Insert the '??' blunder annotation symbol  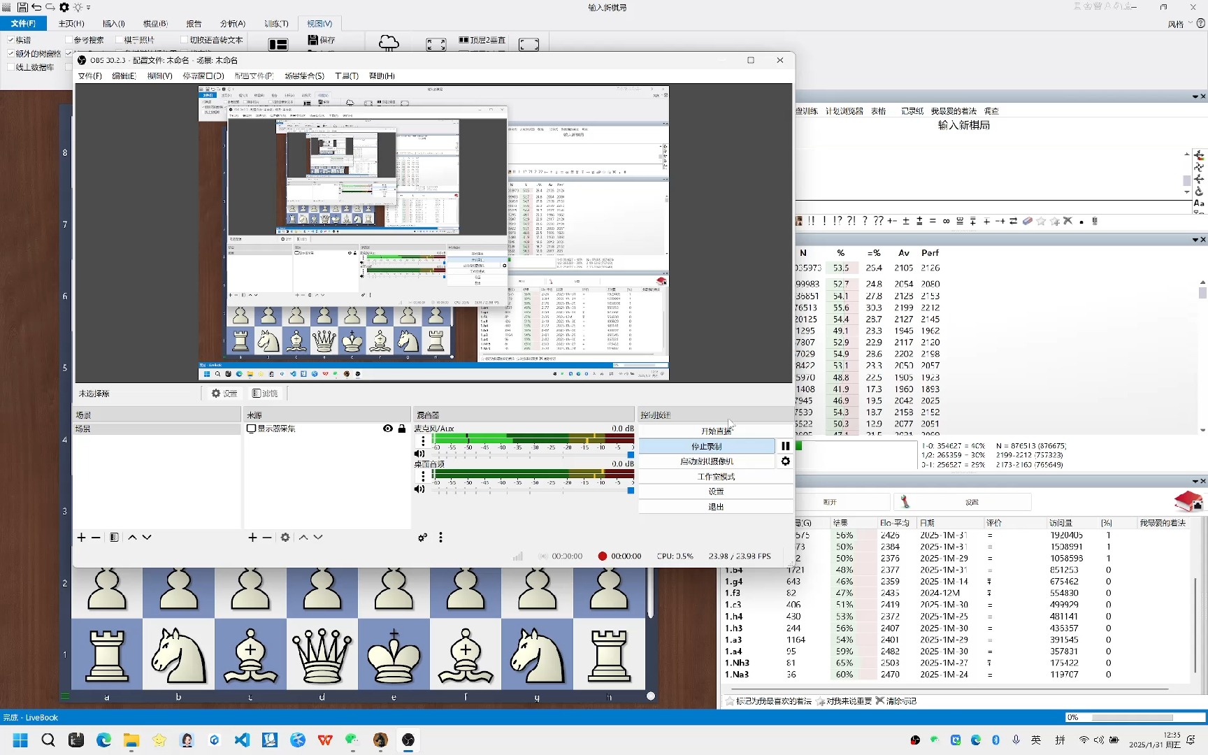(879, 221)
